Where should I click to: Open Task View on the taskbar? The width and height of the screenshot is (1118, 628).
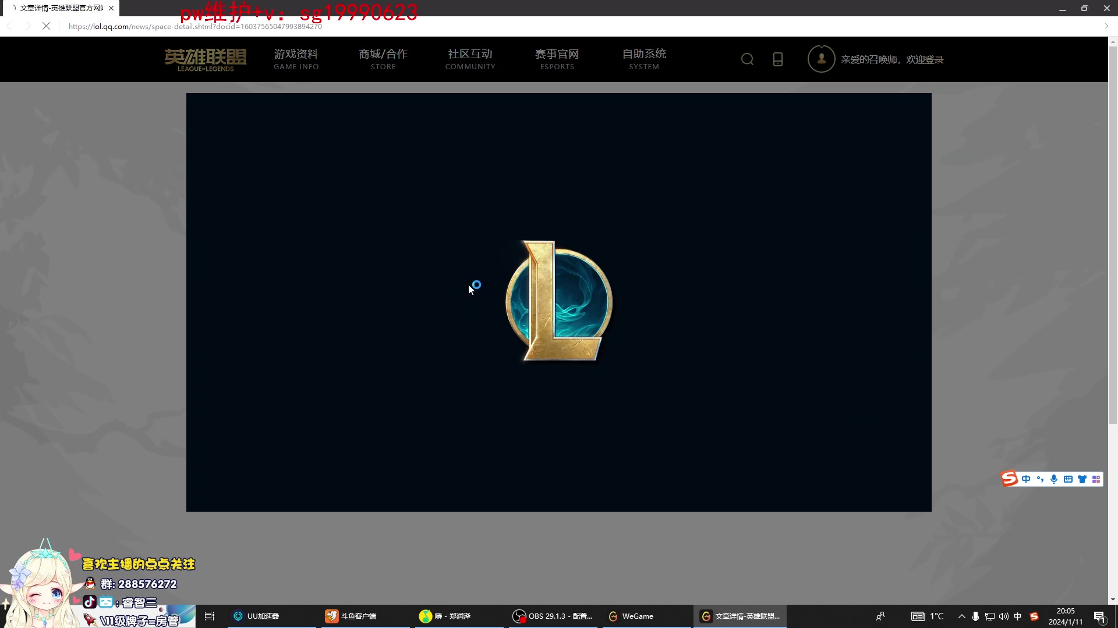210,616
